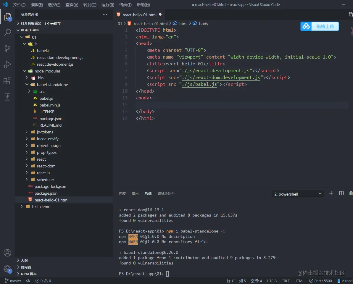Screen dimensions: 353x284
Task: Open the Search view icon
Action: tap(7, 33)
